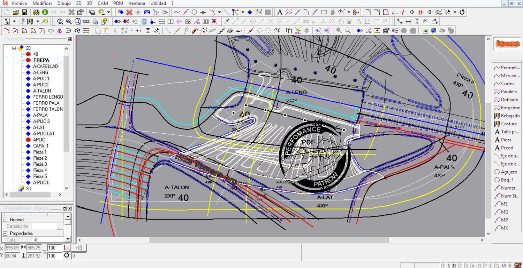Open dropdown arrow next to the pencils icon
This screenshot has height=268, width=523.
pyautogui.click(x=37, y=22)
